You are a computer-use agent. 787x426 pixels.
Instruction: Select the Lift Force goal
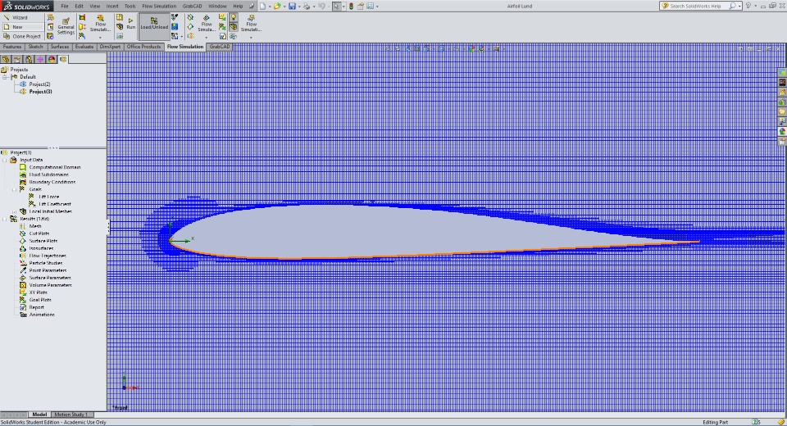tap(48, 197)
